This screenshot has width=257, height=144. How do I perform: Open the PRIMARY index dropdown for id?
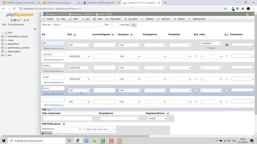point(211,44)
